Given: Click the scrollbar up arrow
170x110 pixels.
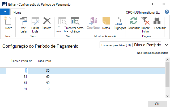Looking at the screenshot, I should pos(167,60).
